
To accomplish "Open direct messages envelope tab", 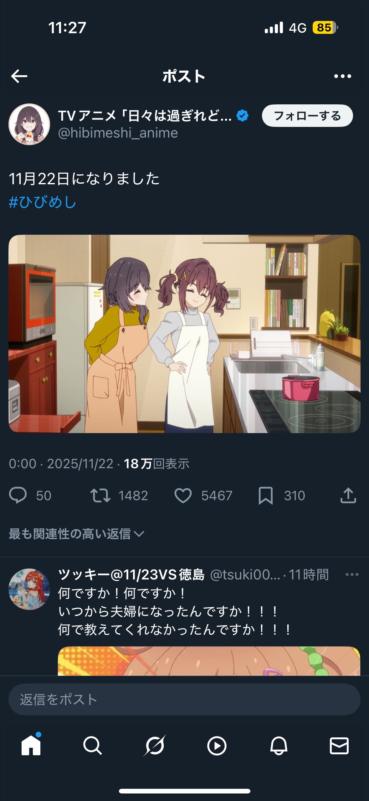I will (x=339, y=746).
